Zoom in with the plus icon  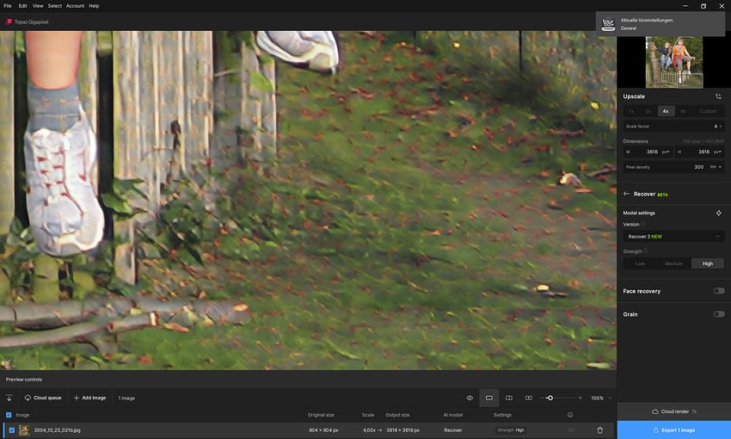[x=580, y=398]
